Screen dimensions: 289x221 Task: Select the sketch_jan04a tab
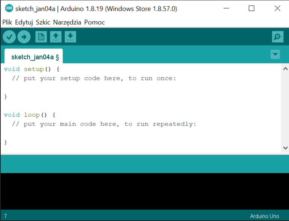(x=33, y=57)
